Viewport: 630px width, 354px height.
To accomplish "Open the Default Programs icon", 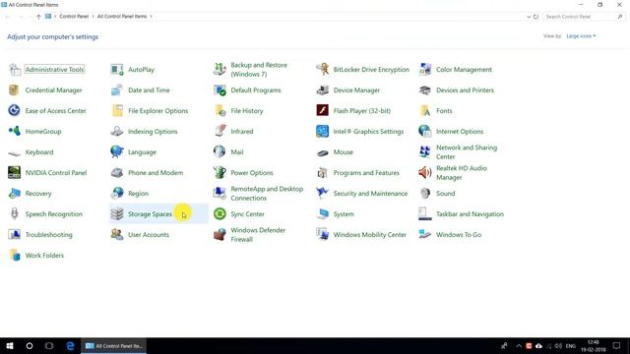I will (220, 89).
